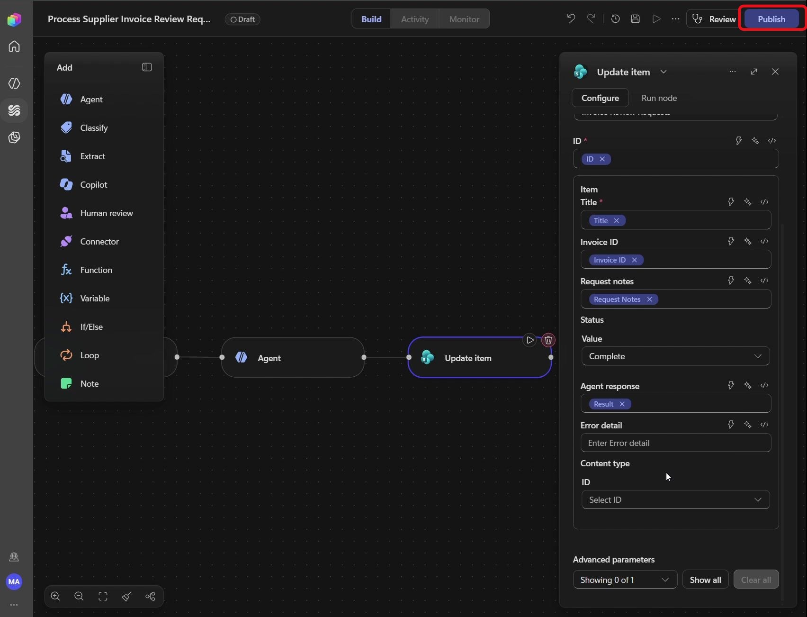Click the Home icon in left sidebar

(14, 46)
